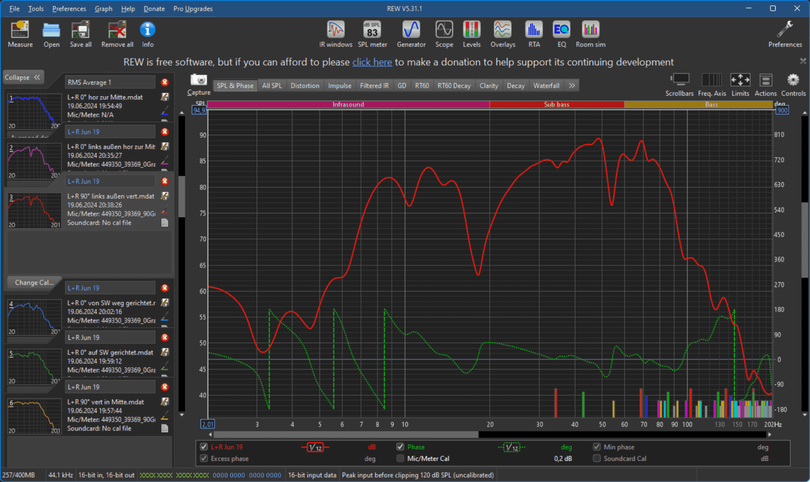
Task: Open the Room sim tool
Action: tap(590, 34)
